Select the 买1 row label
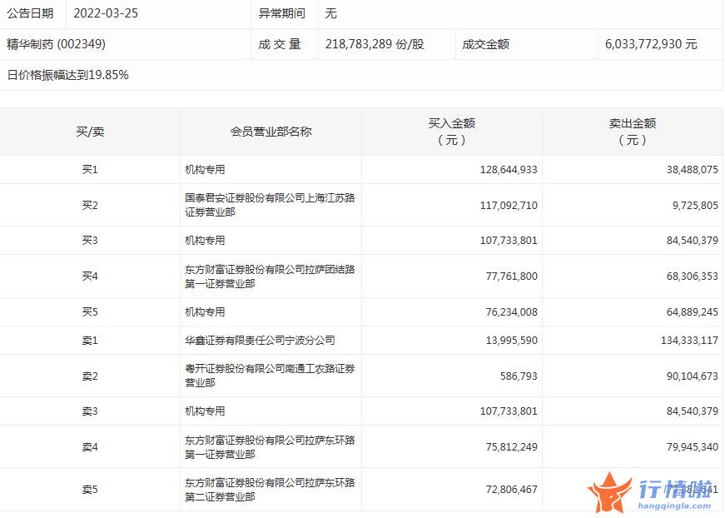The image size is (725, 518). [90, 170]
